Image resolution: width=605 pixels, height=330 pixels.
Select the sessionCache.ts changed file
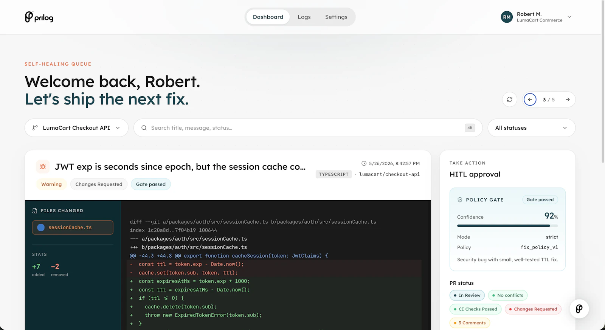click(x=73, y=227)
